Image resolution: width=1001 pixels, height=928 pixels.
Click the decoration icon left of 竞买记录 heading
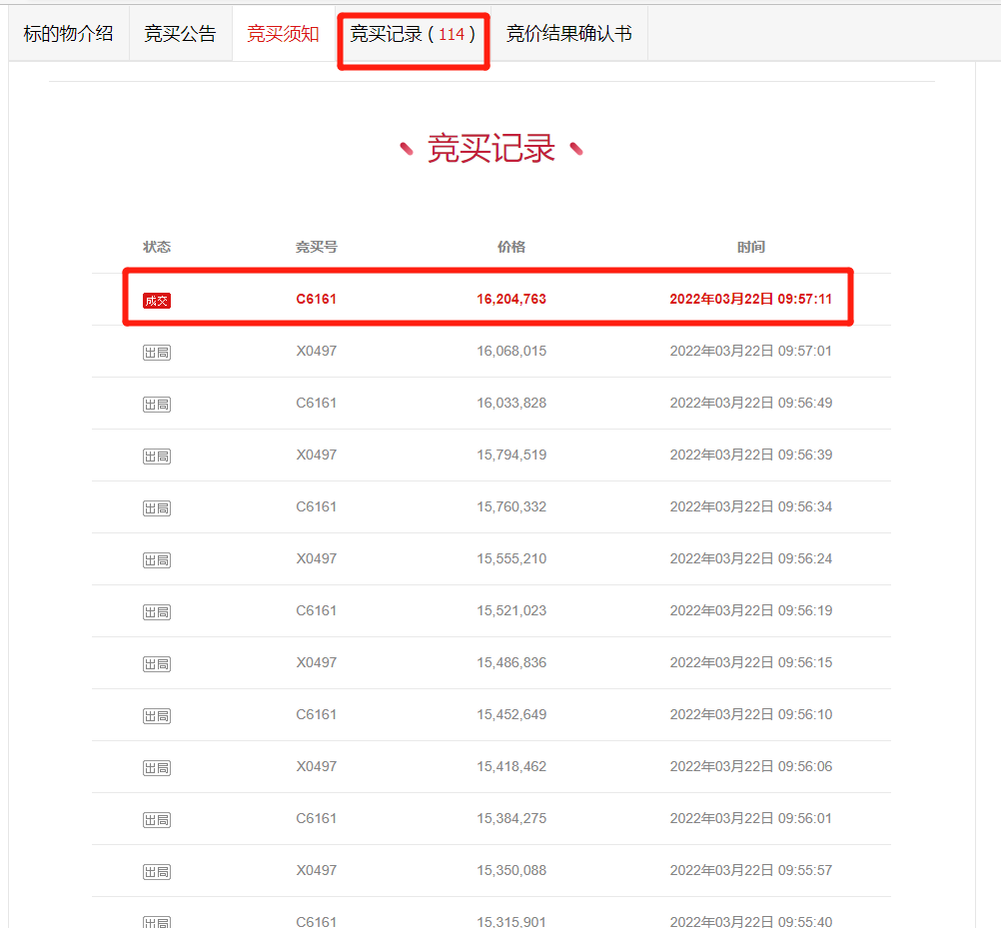407,149
